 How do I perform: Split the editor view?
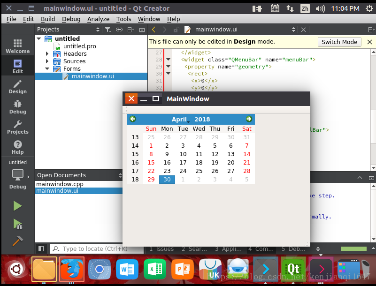371,30
